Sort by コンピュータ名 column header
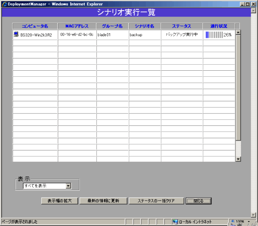Image resolution: width=258 pixels, height=226 pixels. [35, 26]
